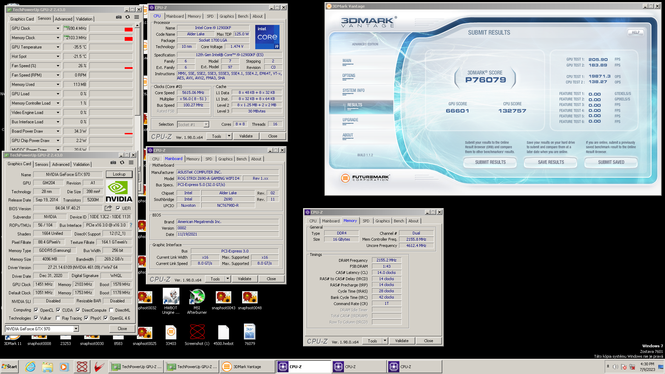
Task: Open Validation tab in GPU-Z Graphics Card window
Action: (x=81, y=164)
